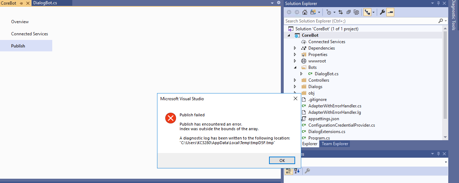Collapse the Bots folder
The image size is (459, 183).
pyautogui.click(x=295, y=67)
